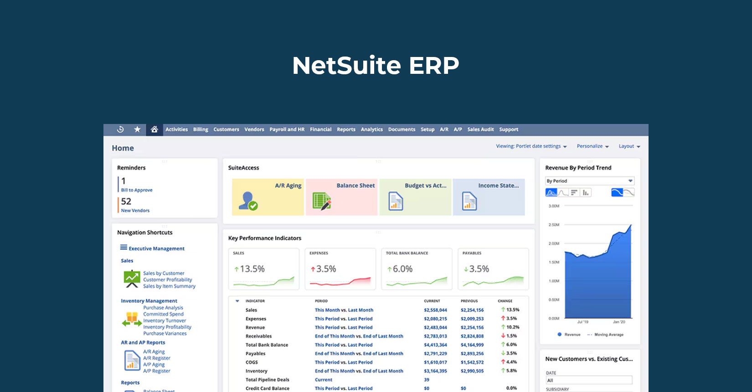Open the Reports menu

tap(346, 129)
